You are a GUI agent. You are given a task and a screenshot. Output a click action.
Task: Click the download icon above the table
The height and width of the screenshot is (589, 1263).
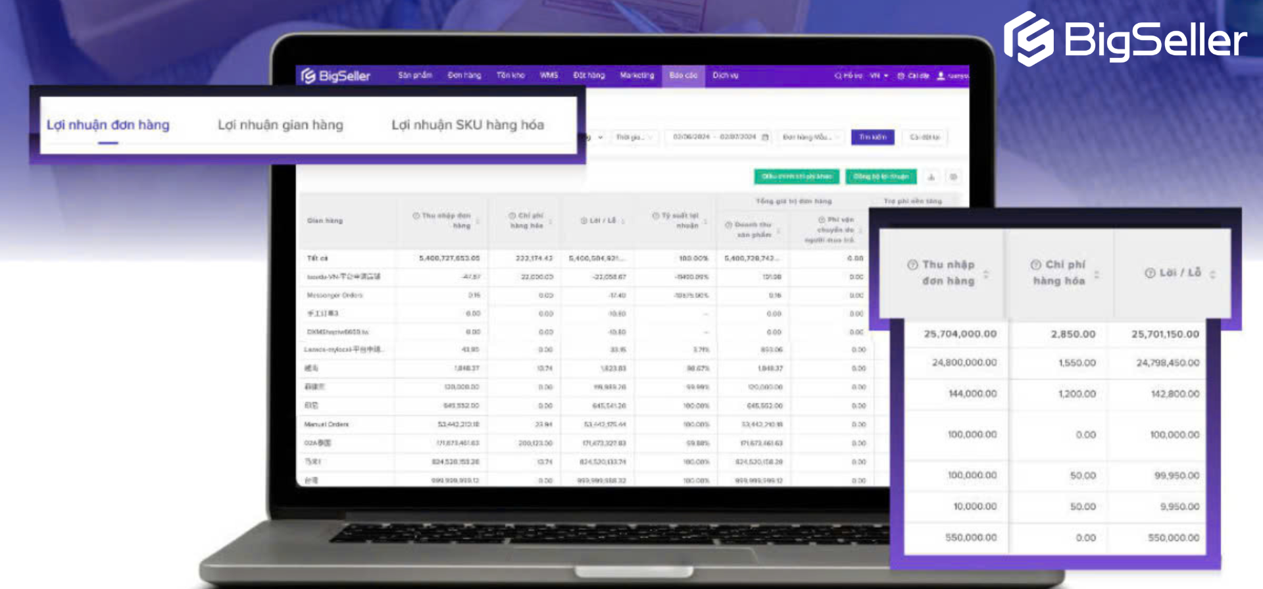coord(931,176)
